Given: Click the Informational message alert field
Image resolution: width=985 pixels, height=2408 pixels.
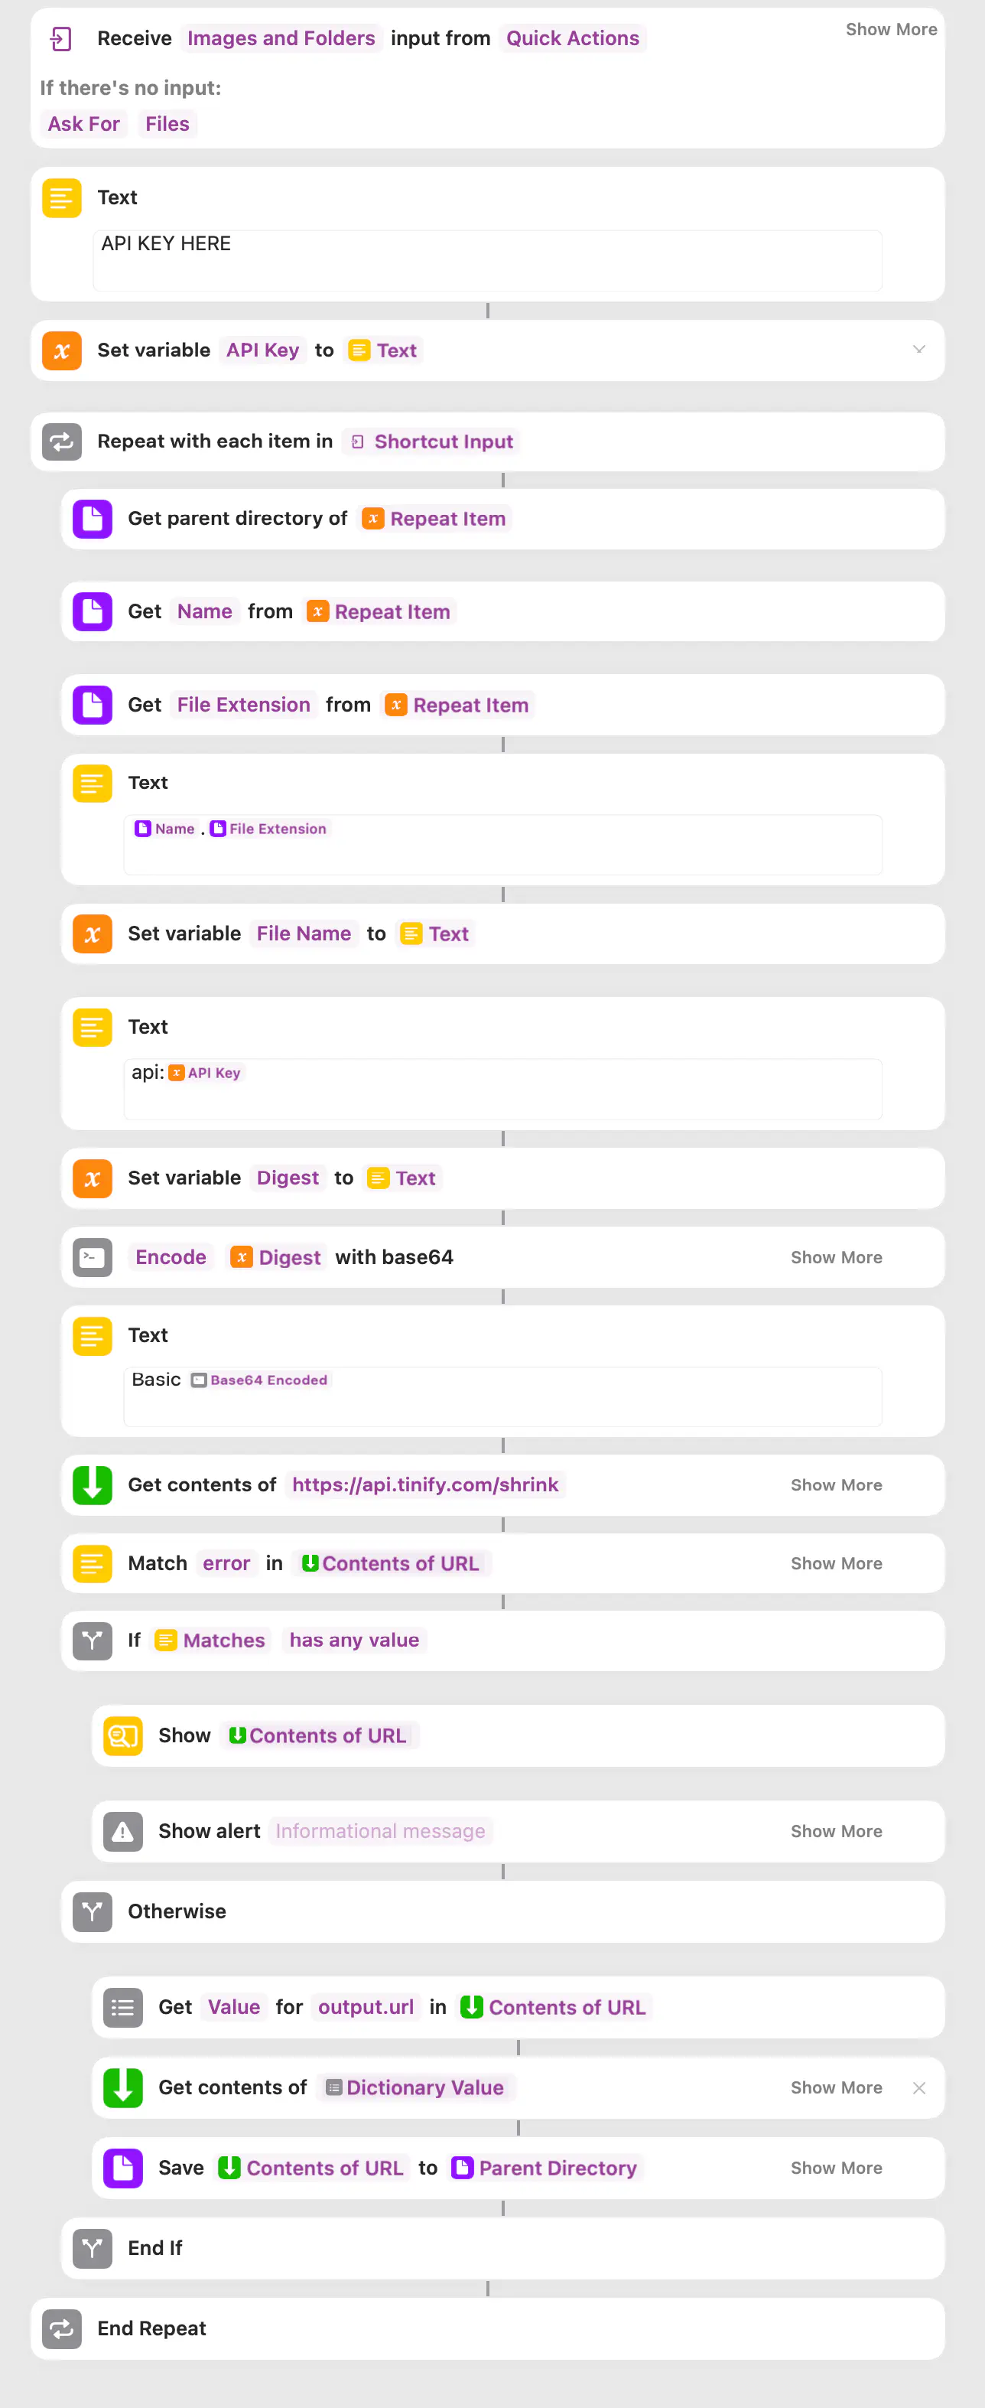Looking at the screenshot, I should 380,1831.
